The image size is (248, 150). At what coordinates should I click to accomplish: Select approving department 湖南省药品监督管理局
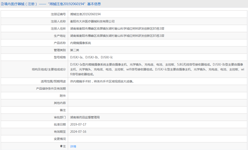pos(85,117)
